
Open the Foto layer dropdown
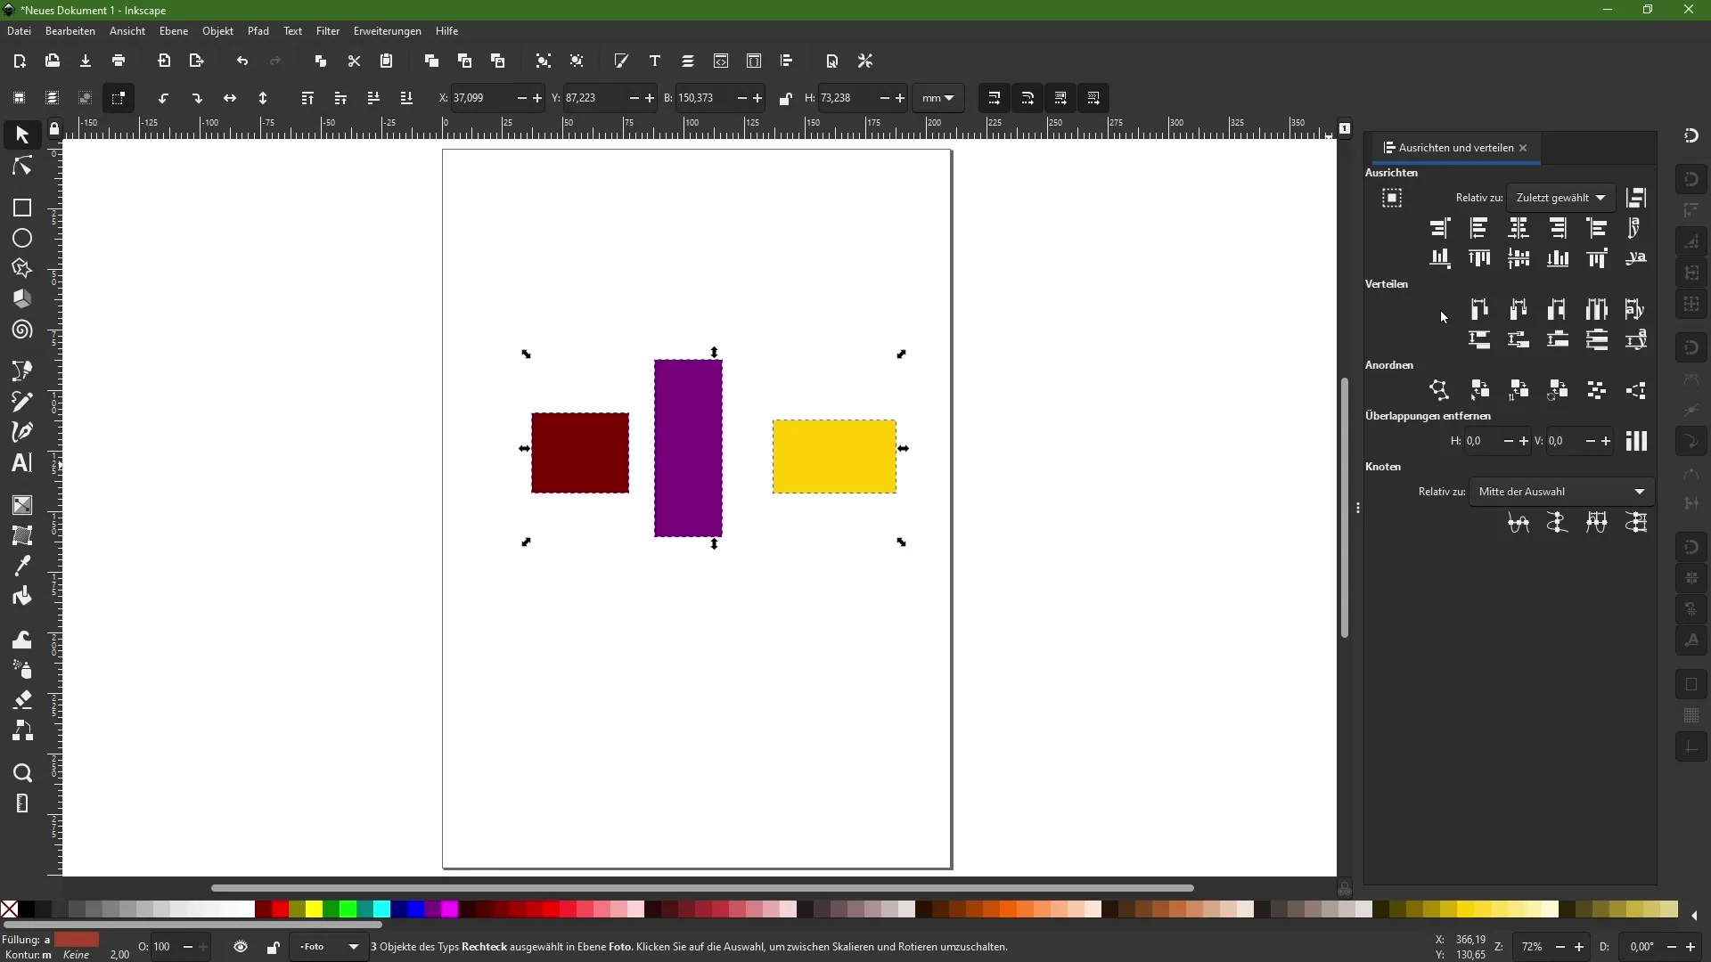[x=329, y=947]
